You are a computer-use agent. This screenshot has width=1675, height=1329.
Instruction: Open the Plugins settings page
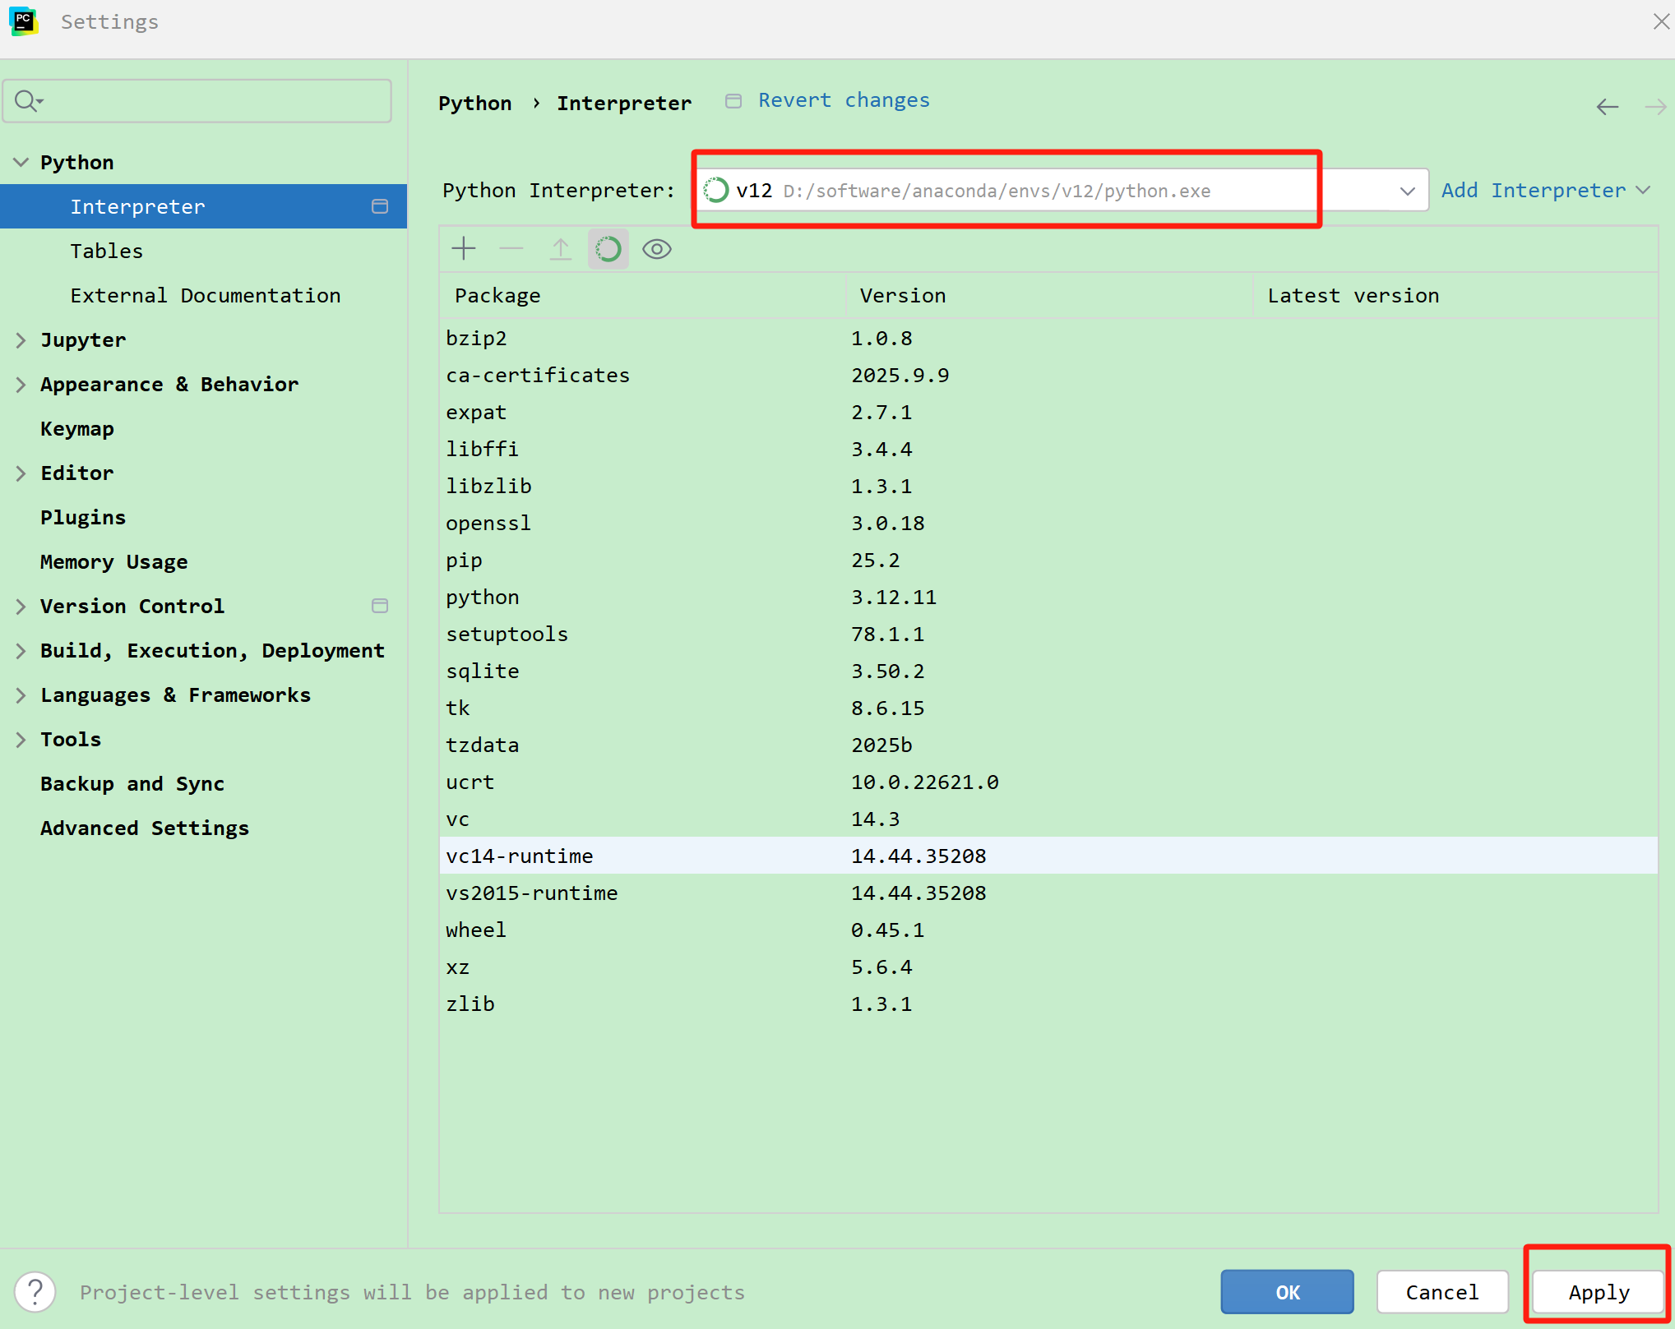point(83,517)
